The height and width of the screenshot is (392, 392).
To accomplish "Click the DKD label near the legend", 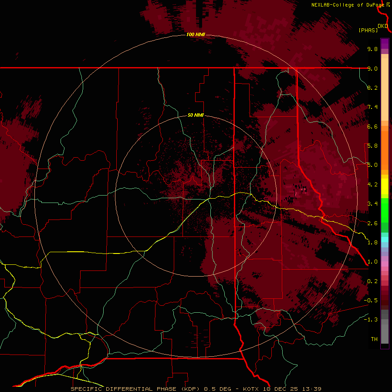I will pos(383,26).
